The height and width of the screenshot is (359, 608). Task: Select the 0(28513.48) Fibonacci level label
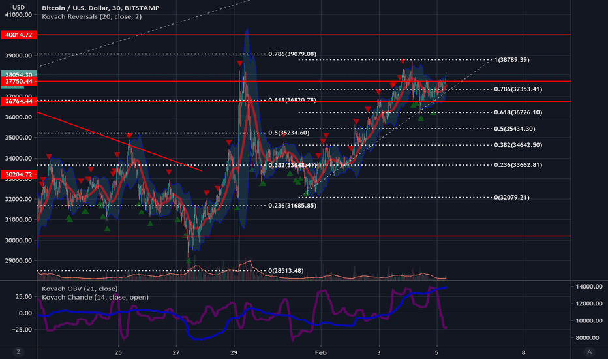click(x=286, y=270)
